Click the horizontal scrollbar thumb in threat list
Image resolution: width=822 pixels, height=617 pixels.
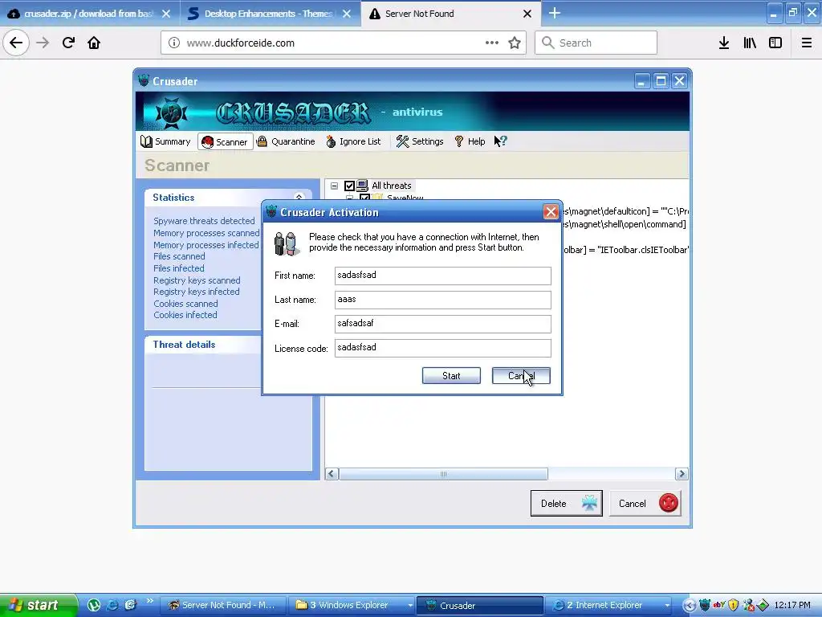click(443, 474)
